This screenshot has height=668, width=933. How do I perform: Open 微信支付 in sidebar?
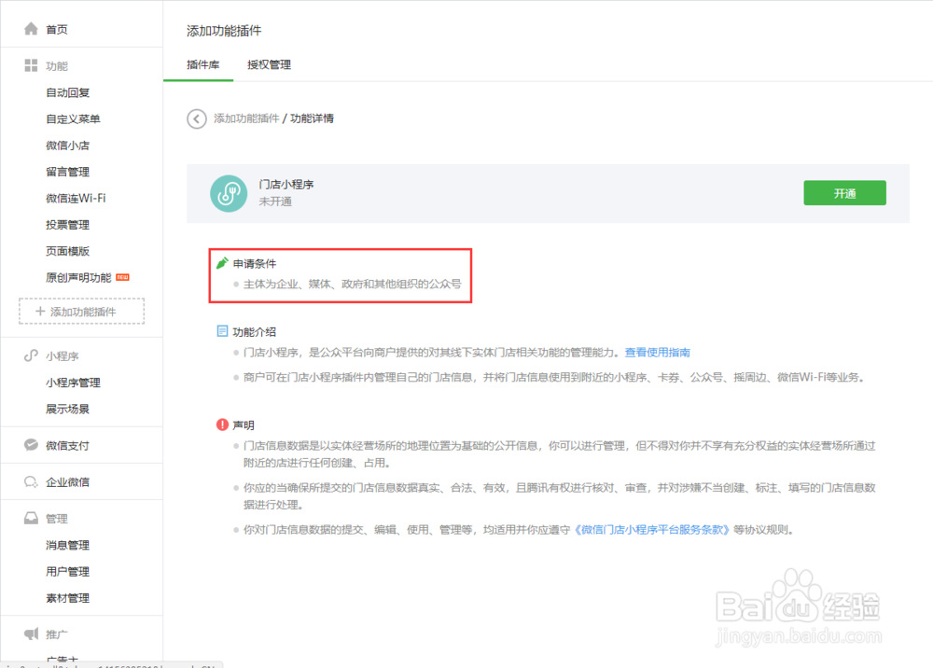coord(68,446)
